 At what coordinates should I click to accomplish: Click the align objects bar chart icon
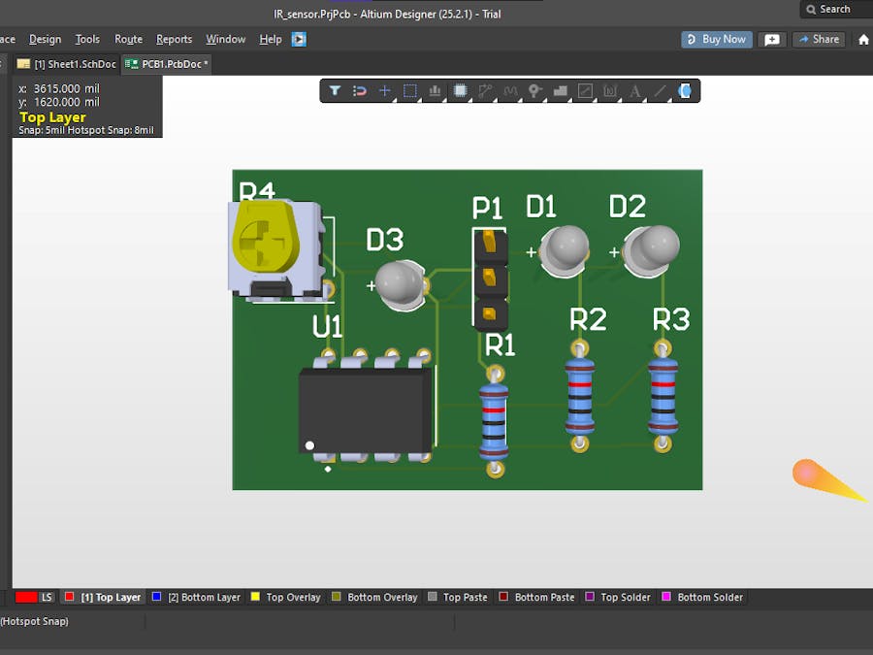[x=435, y=91]
